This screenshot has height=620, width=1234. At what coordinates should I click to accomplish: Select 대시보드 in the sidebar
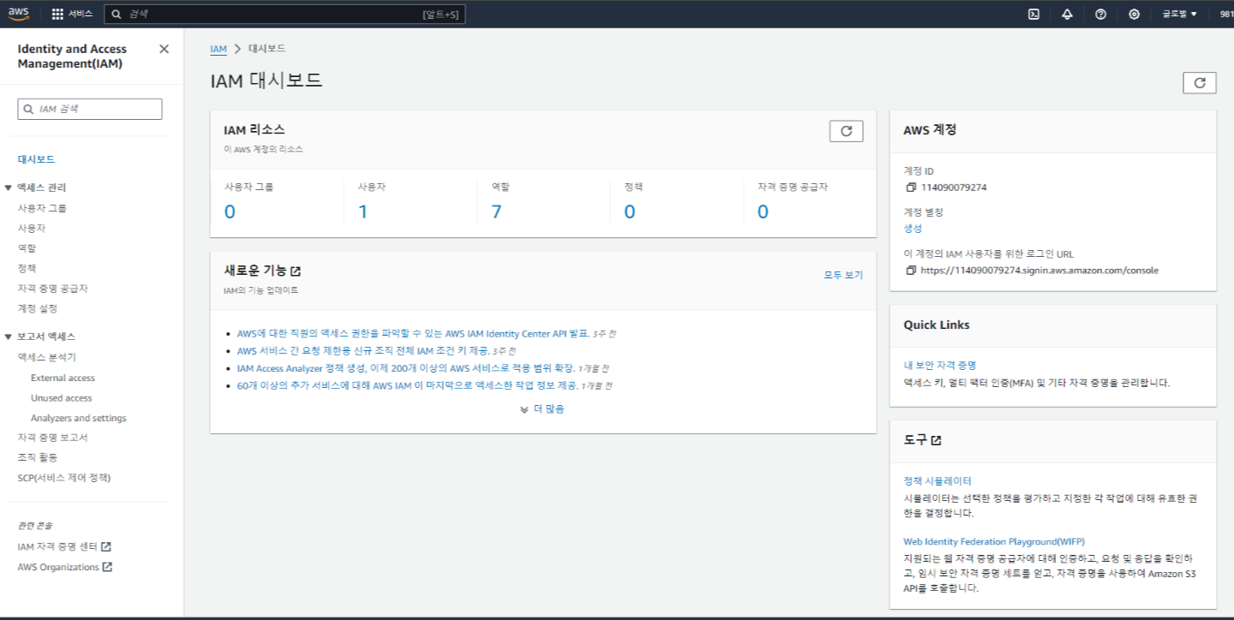(36, 159)
